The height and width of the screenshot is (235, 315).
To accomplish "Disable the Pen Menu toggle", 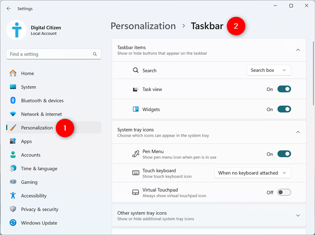I will pyautogui.click(x=284, y=154).
